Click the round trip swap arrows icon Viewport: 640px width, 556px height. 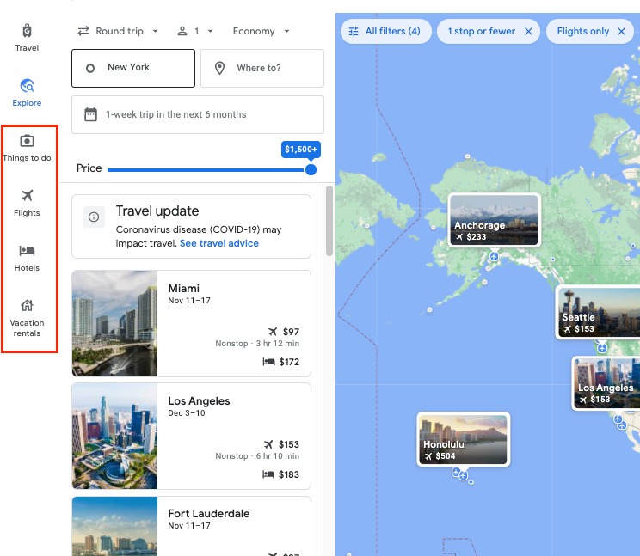click(x=83, y=31)
